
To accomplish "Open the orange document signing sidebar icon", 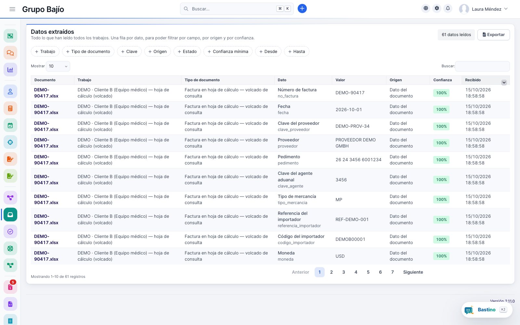I will click(10, 159).
